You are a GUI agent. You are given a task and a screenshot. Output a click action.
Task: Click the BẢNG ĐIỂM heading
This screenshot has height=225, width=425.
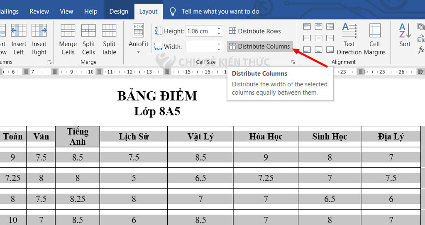157,96
